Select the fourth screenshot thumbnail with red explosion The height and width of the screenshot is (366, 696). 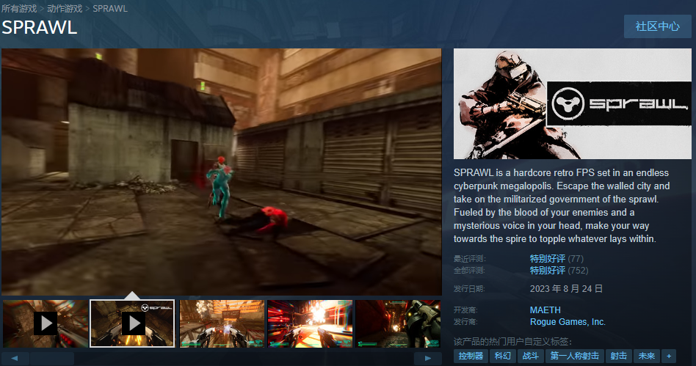(x=310, y=323)
